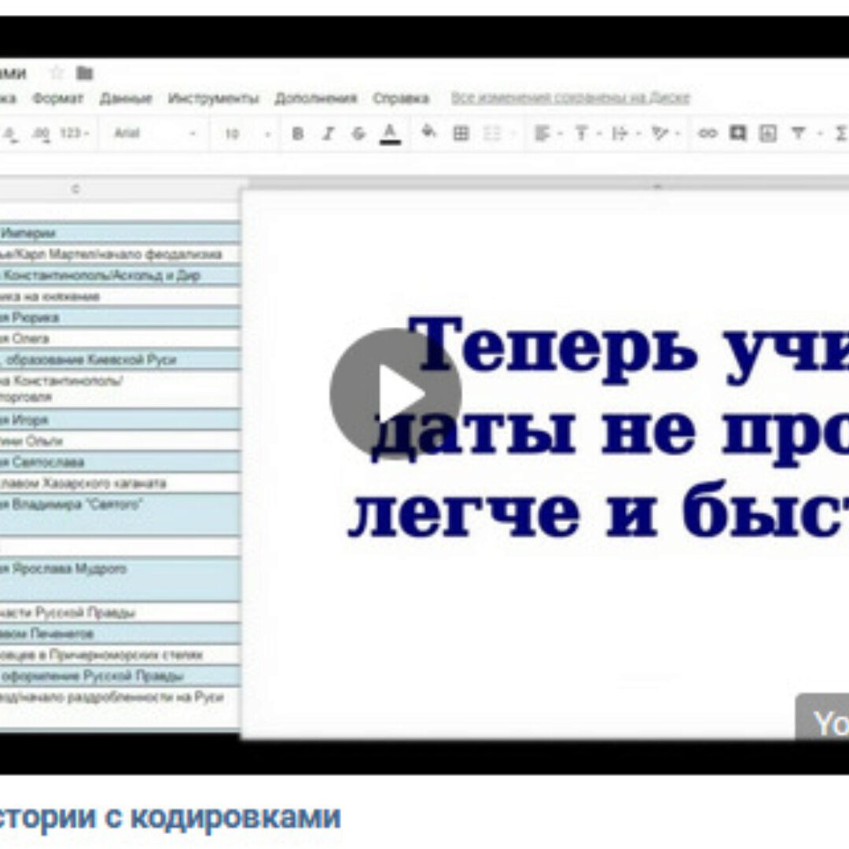Image resolution: width=849 pixels, height=849 pixels.
Task: Open the Формат menu
Action: coord(57,98)
